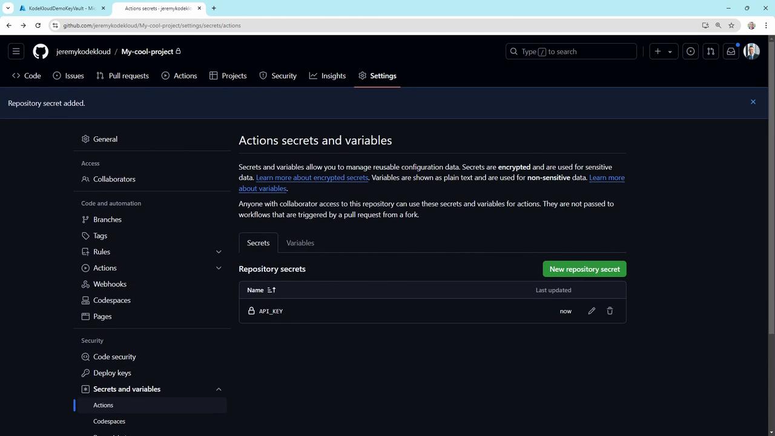The image size is (775, 436).
Task: Click the browser address bar URL
Action: (152, 25)
